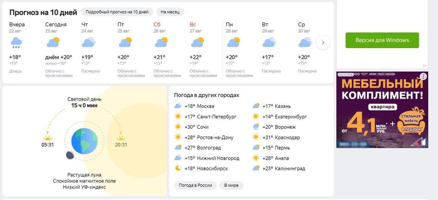
Task: Click the sunrise icon above 05:31
Action: point(48,137)
